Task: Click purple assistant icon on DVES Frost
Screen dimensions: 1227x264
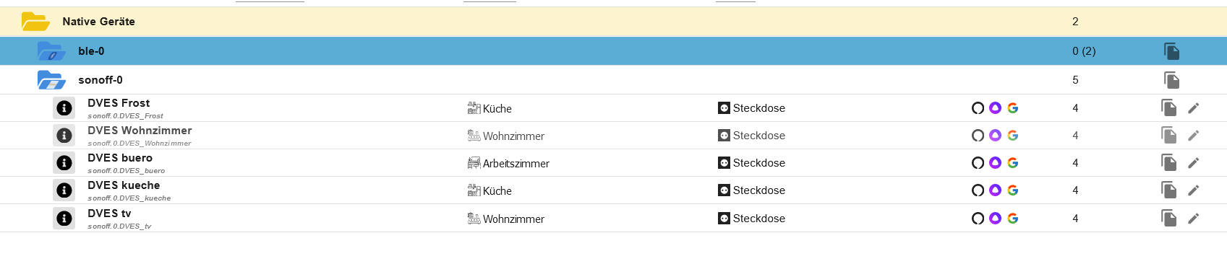Action: [995, 108]
